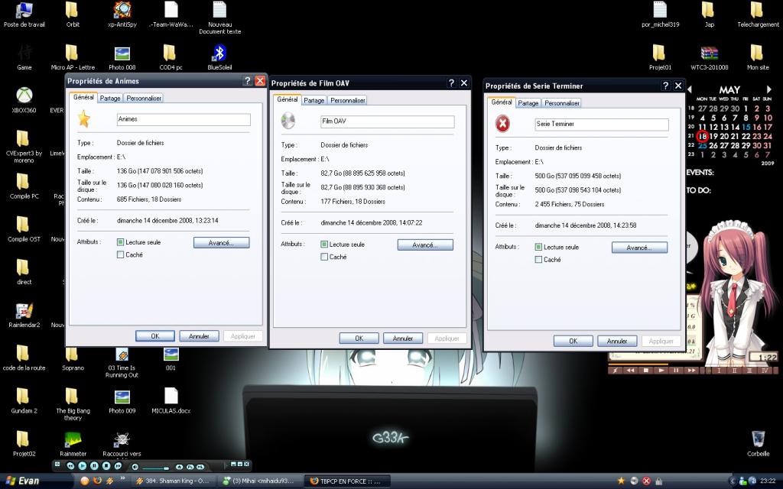The height and width of the screenshot is (489, 783).
Task: Stop playback on maid skin player
Action: pyautogui.click(x=645, y=371)
